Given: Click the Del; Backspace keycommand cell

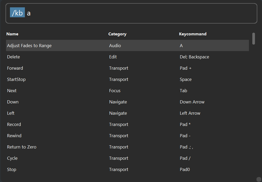Looking at the screenshot, I should (x=194, y=57).
